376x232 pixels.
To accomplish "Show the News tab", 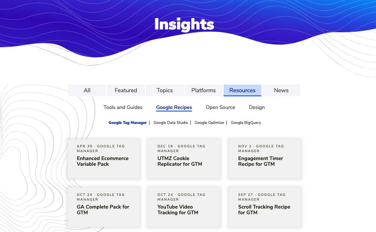I will pos(281,90).
